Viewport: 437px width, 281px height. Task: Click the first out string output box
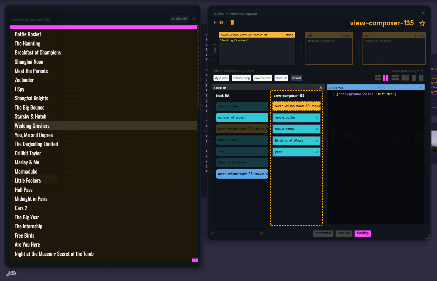pos(329,48)
